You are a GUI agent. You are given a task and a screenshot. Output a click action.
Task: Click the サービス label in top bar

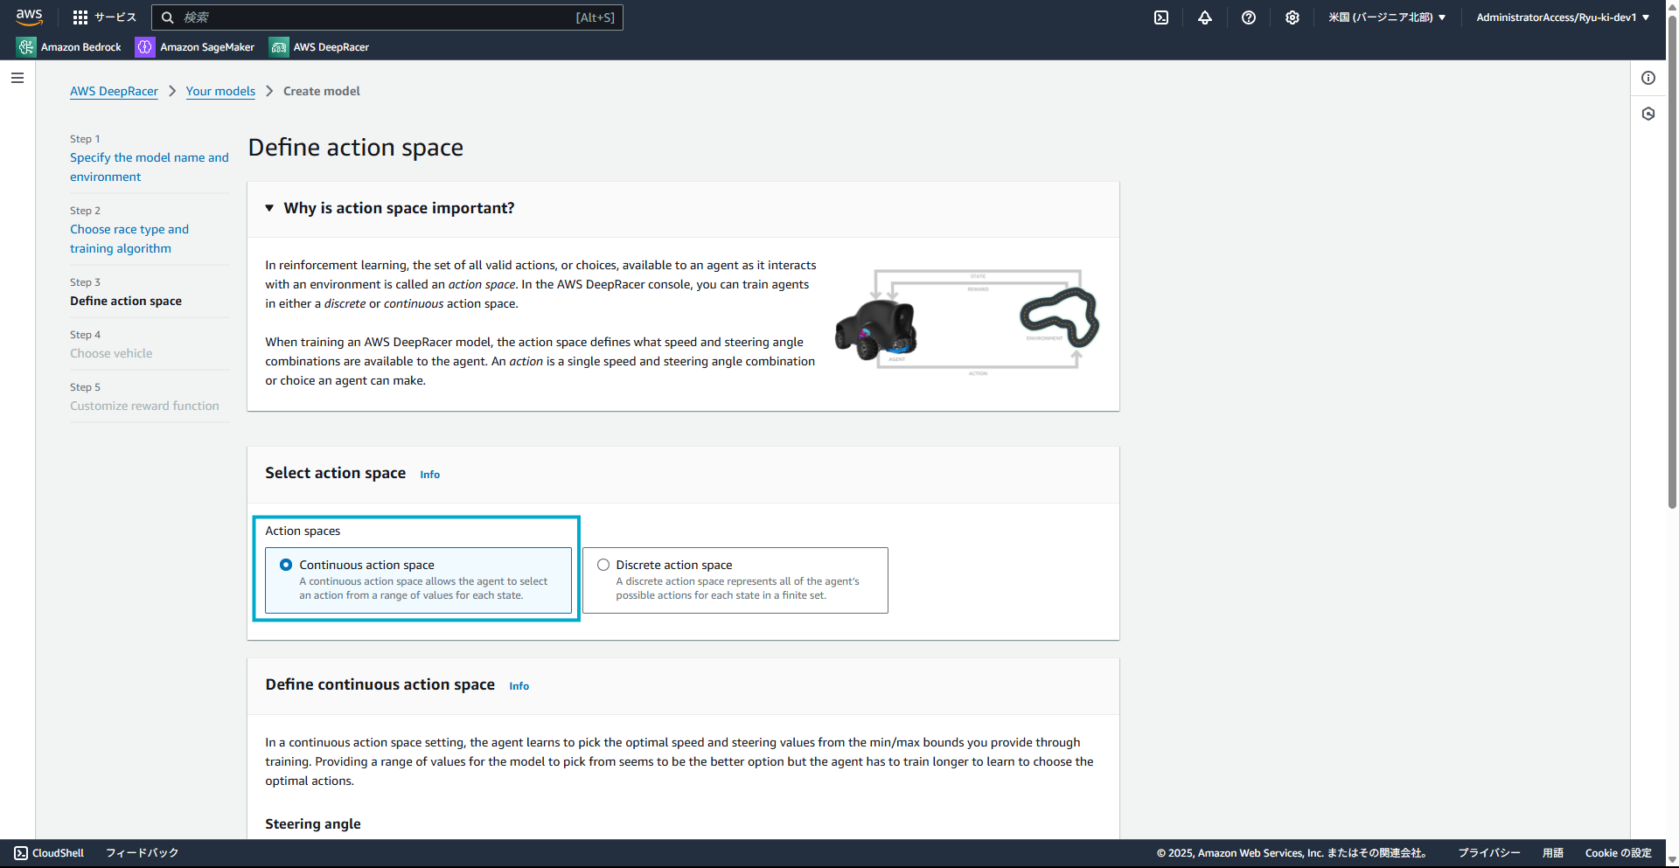click(115, 17)
